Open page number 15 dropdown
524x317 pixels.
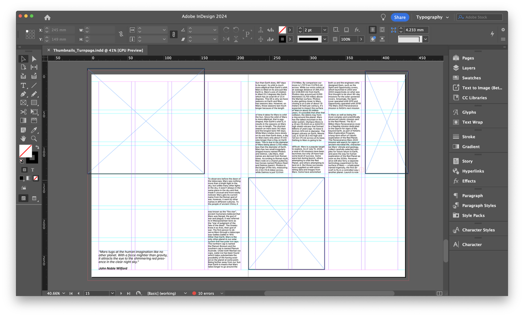[x=112, y=293]
